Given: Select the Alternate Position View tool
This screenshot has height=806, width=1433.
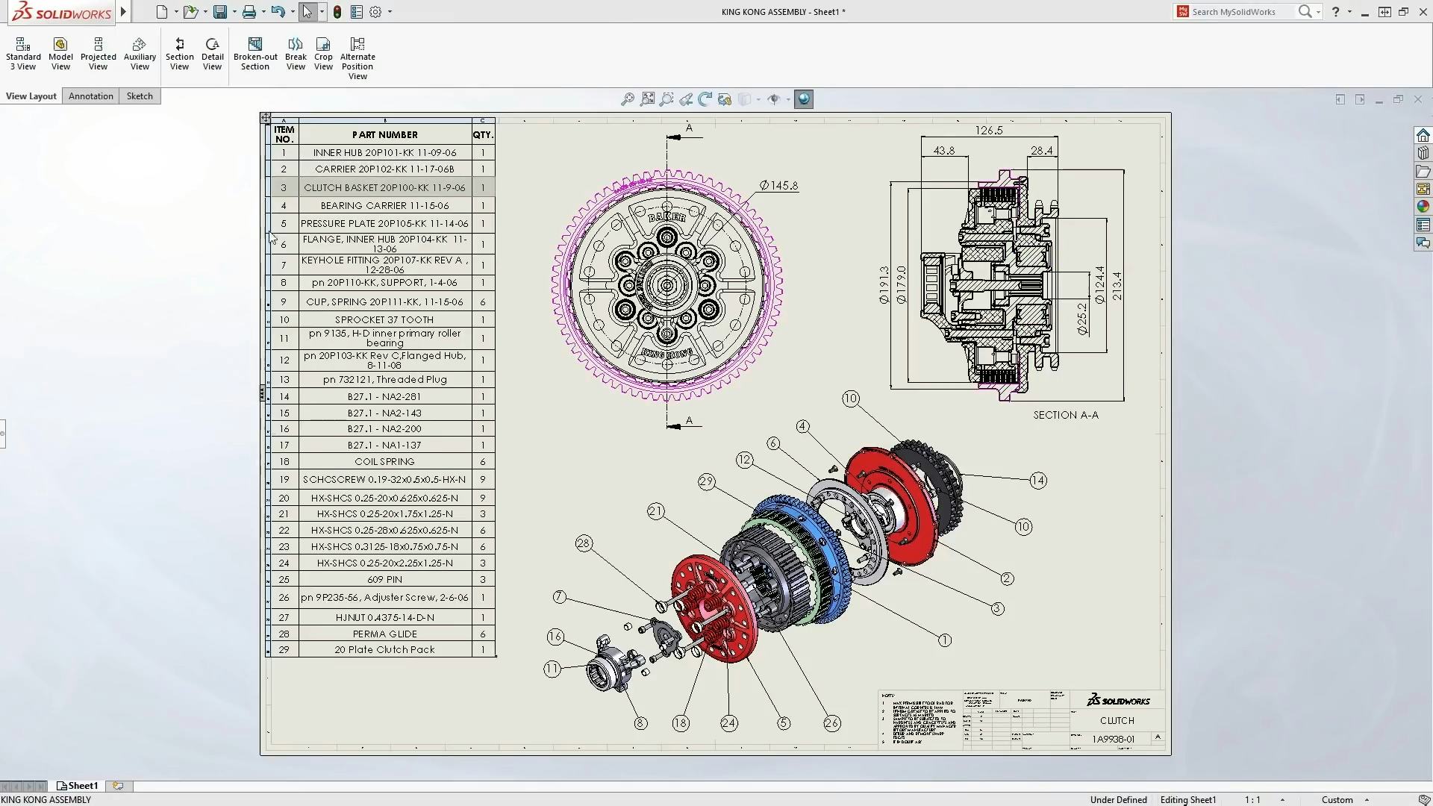Looking at the screenshot, I should [x=356, y=56].
